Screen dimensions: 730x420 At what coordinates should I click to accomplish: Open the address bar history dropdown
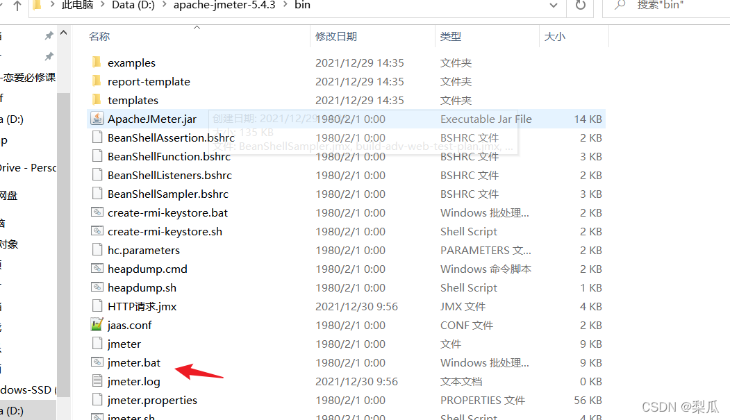coord(553,6)
